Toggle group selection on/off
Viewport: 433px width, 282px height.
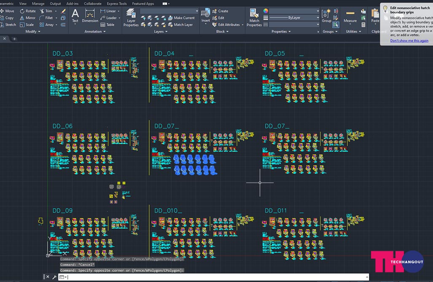[x=336, y=24]
